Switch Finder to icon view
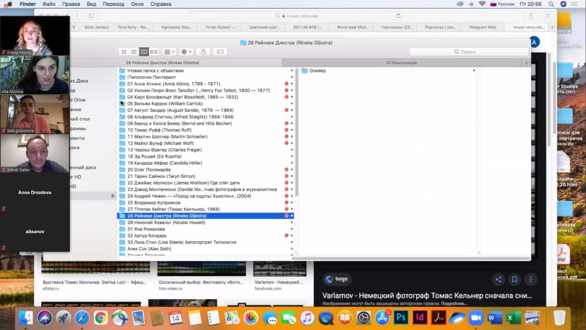This screenshot has width=586, height=330. (124, 52)
